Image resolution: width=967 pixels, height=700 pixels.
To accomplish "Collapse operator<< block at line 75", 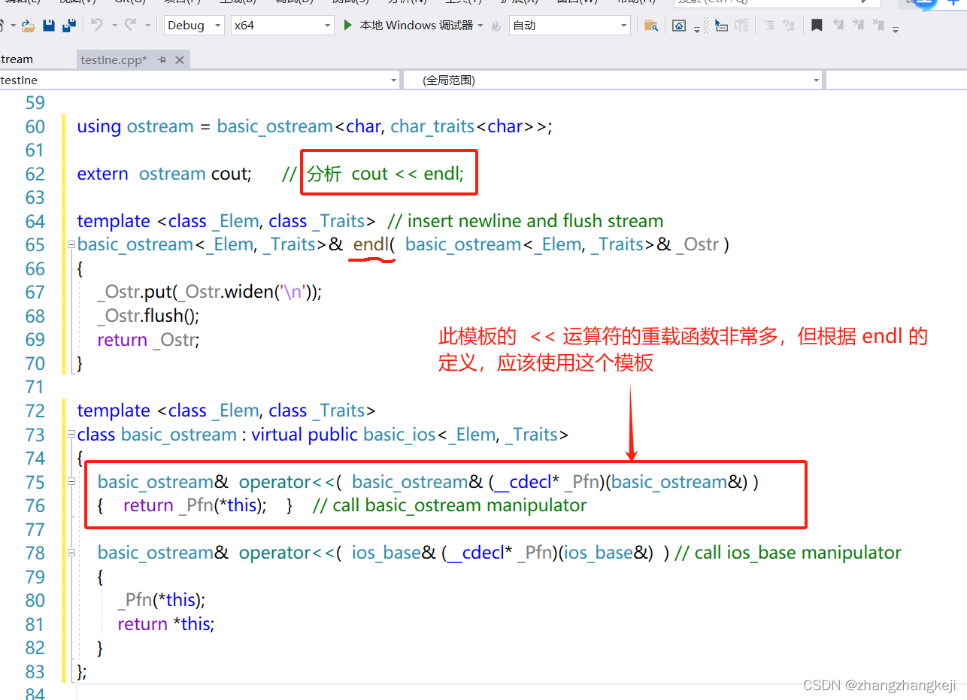I will tap(71, 482).
